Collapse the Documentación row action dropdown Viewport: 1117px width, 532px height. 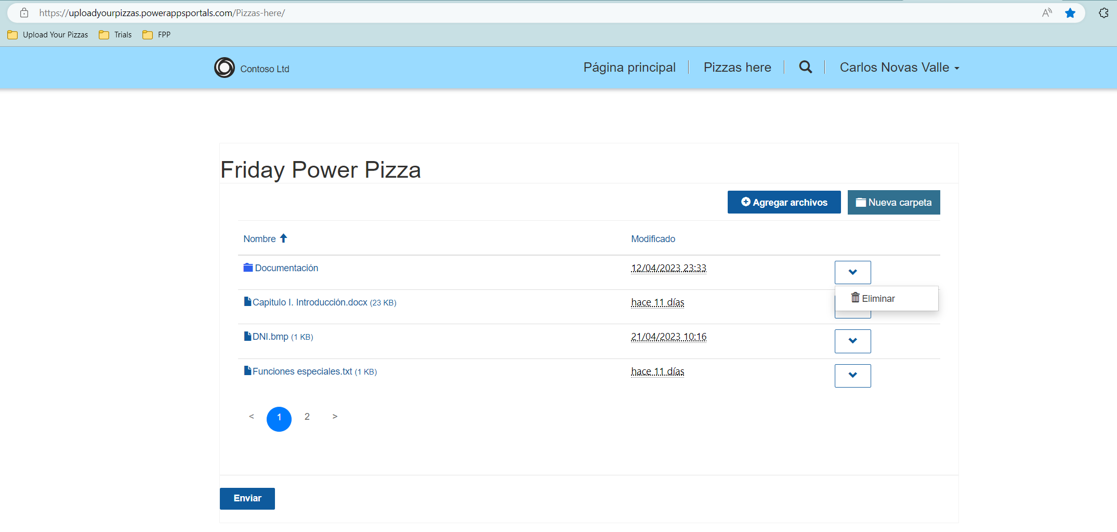point(852,272)
